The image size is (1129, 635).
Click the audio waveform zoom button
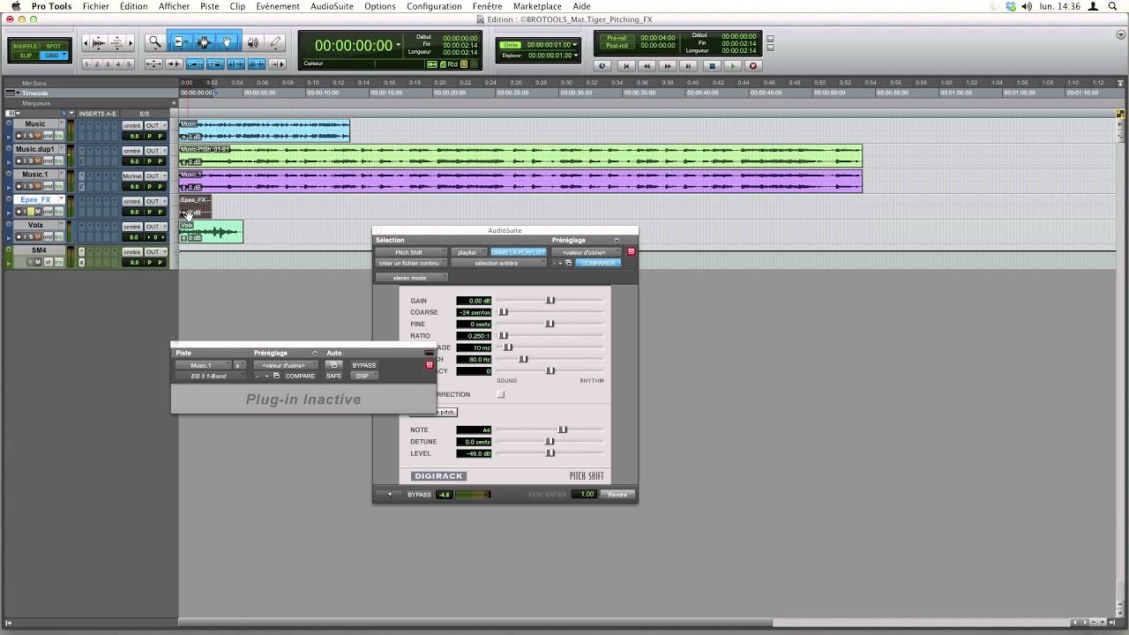coord(99,42)
